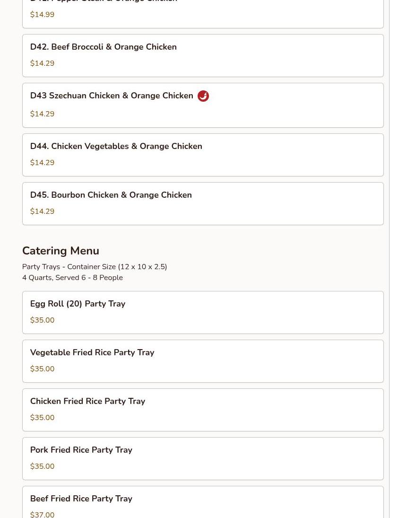This screenshot has width=399, height=518.
Task: Click the Catering Menu heading
Action: pyautogui.click(x=61, y=251)
